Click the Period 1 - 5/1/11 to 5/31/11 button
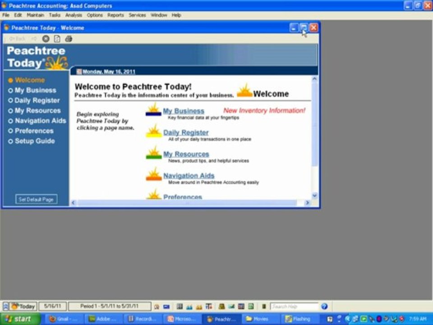Screen dimensions: 433x325 [110, 306]
